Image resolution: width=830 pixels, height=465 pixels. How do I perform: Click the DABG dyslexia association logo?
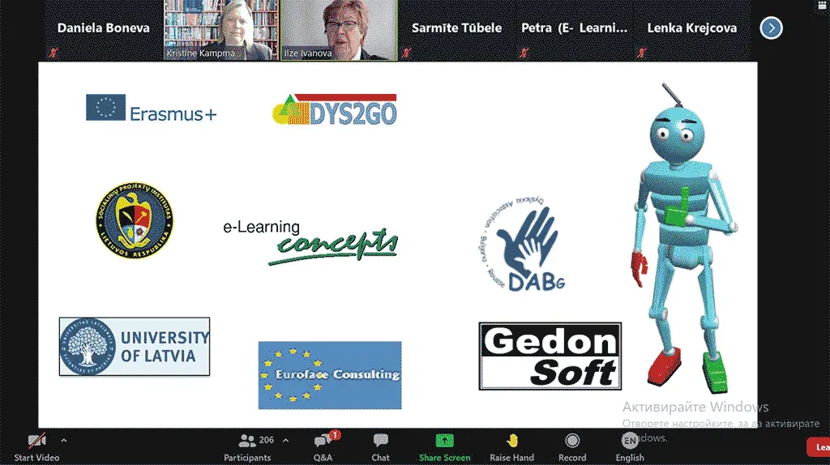coord(523,244)
